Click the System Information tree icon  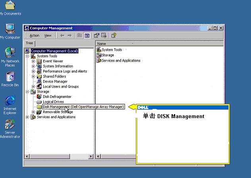39,66
